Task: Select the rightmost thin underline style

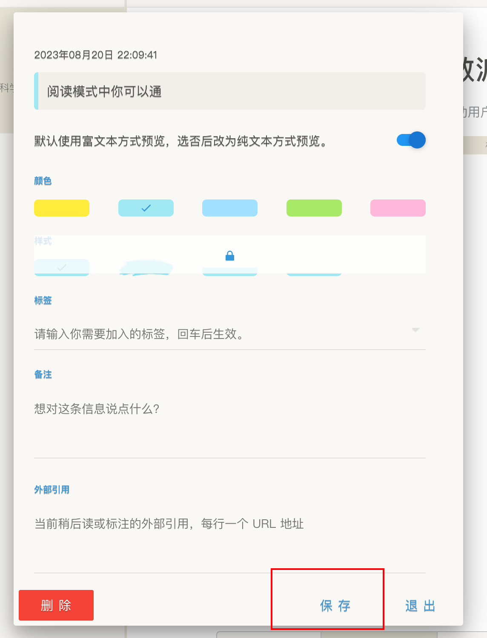Action: 314,272
